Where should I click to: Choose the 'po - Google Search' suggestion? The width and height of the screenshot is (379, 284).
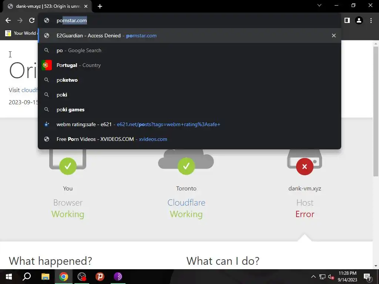(x=189, y=50)
